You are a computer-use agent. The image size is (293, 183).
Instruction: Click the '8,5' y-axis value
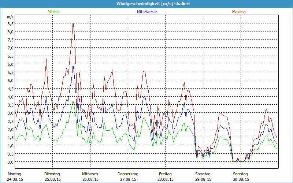[x=11, y=24]
